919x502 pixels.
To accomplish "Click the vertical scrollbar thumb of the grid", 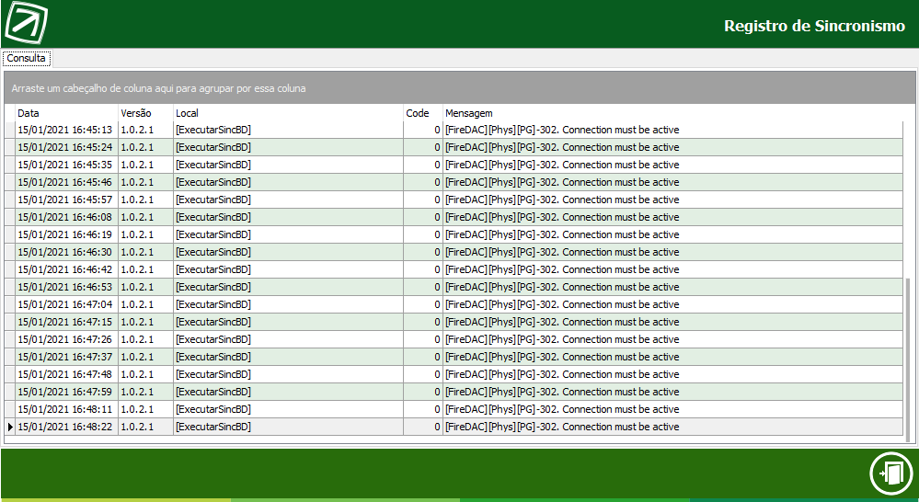I will tap(908, 359).
